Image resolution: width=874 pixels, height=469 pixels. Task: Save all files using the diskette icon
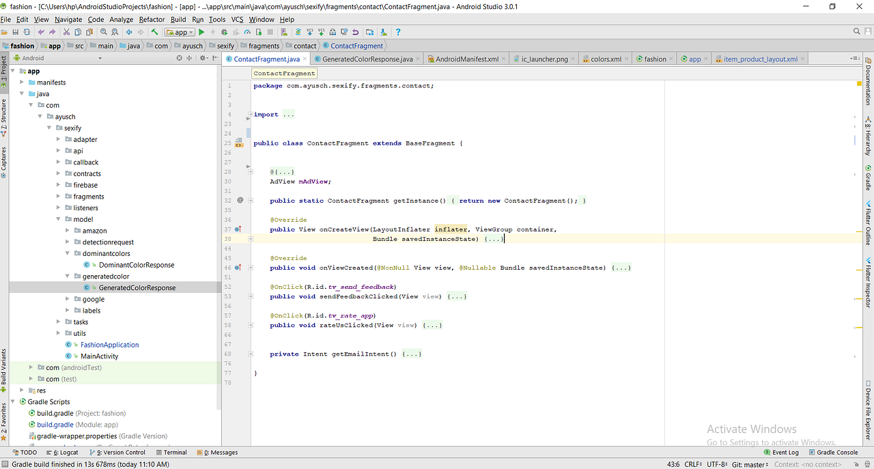coord(16,31)
